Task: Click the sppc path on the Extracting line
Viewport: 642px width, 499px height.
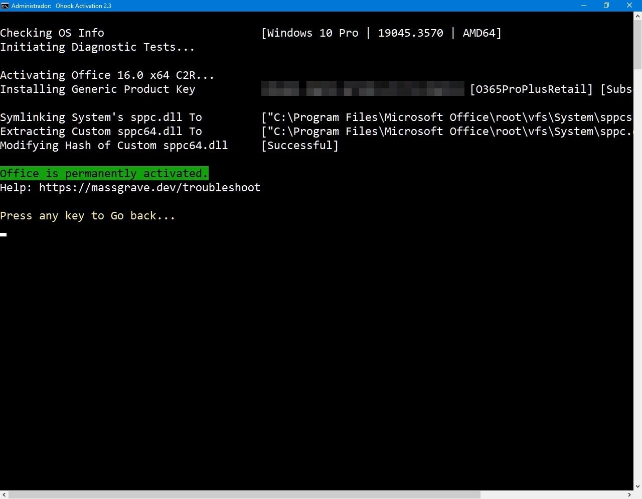Action: pos(446,132)
